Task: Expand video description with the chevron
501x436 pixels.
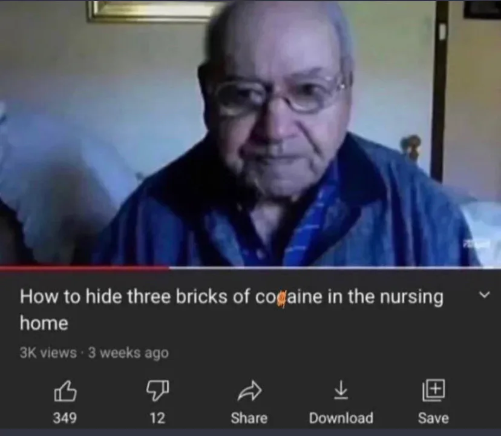Action: click(x=485, y=294)
